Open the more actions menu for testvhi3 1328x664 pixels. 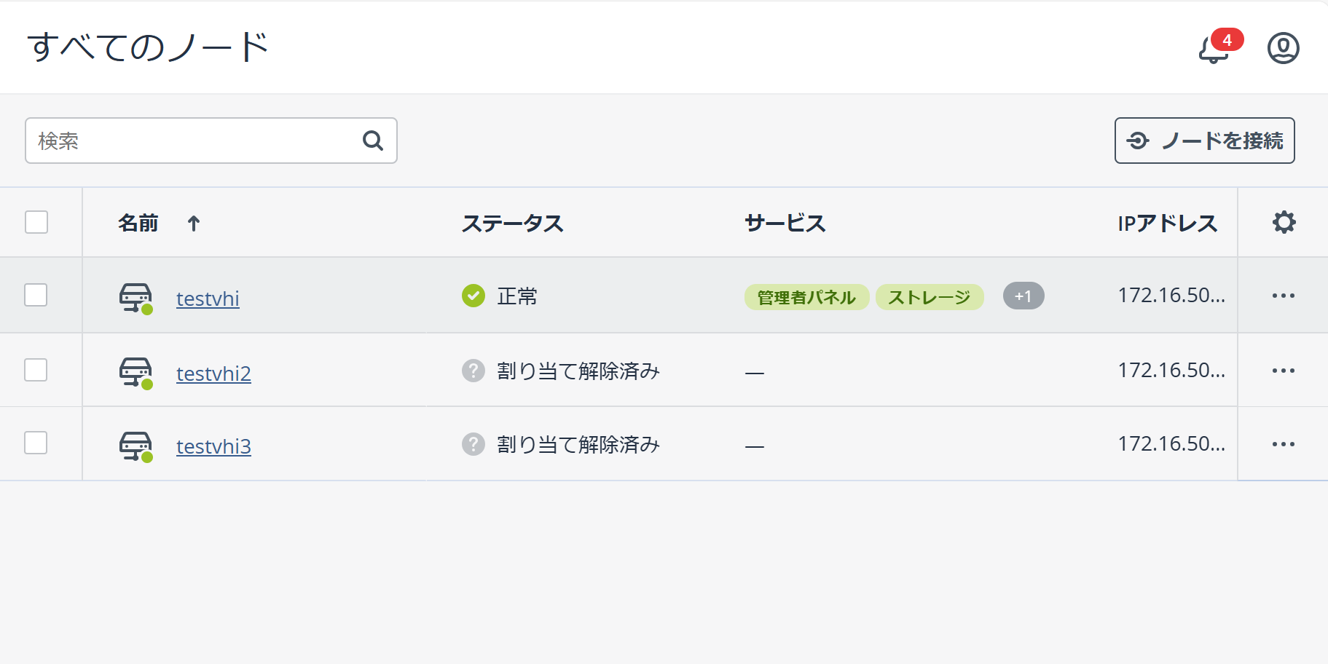[x=1283, y=444]
